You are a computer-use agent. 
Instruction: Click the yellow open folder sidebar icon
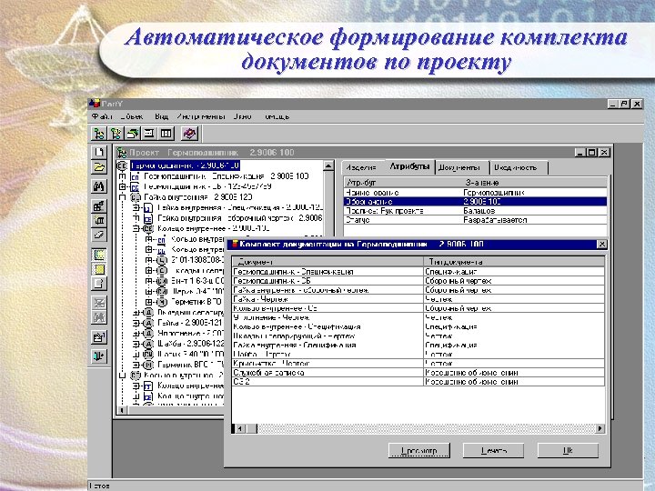tap(98, 167)
